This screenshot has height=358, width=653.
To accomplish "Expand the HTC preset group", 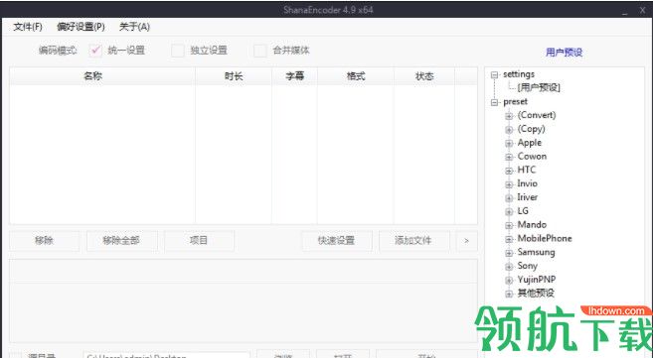I will point(509,171).
